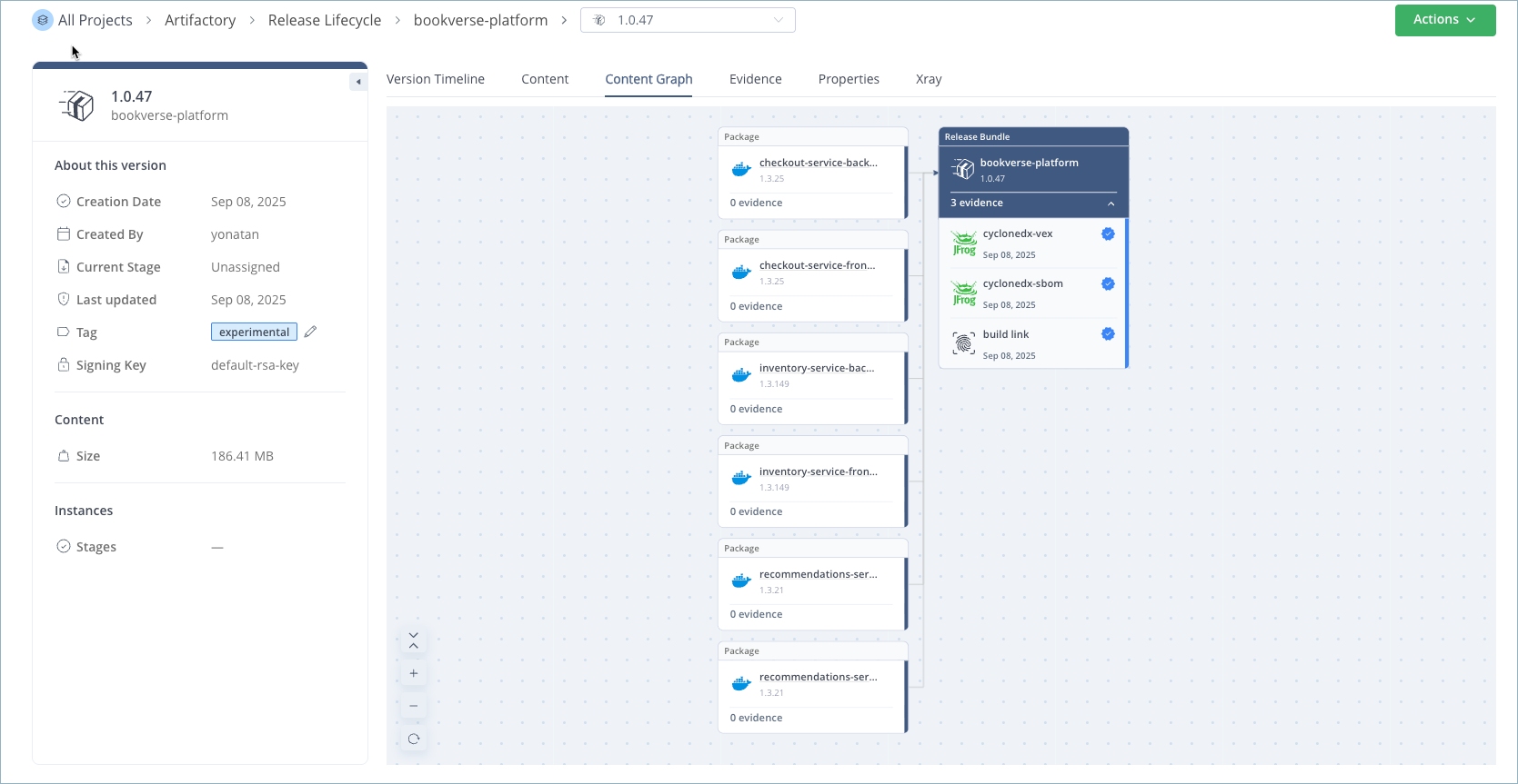Click the Last updated shield icon
The image size is (1518, 784).
pyautogui.click(x=64, y=299)
